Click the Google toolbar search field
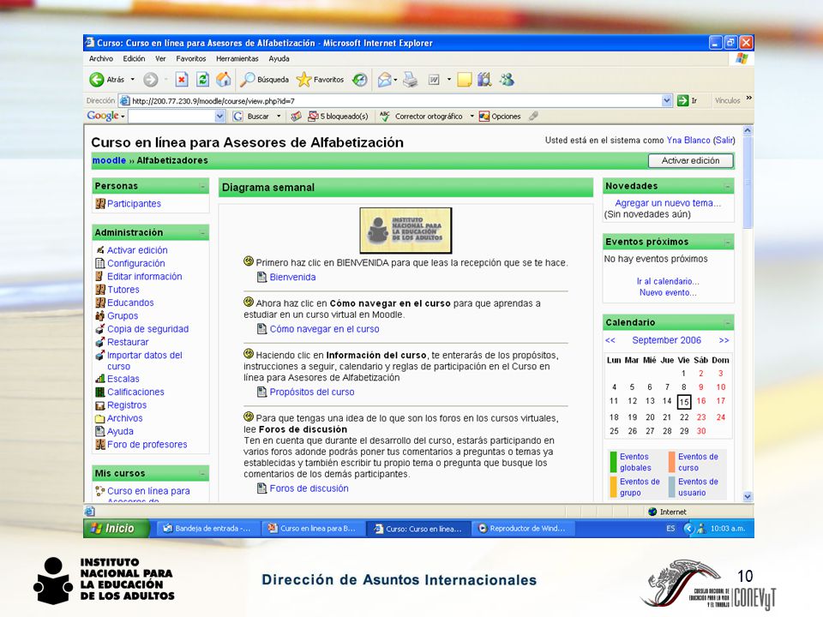This screenshot has width=823, height=617. (x=171, y=117)
